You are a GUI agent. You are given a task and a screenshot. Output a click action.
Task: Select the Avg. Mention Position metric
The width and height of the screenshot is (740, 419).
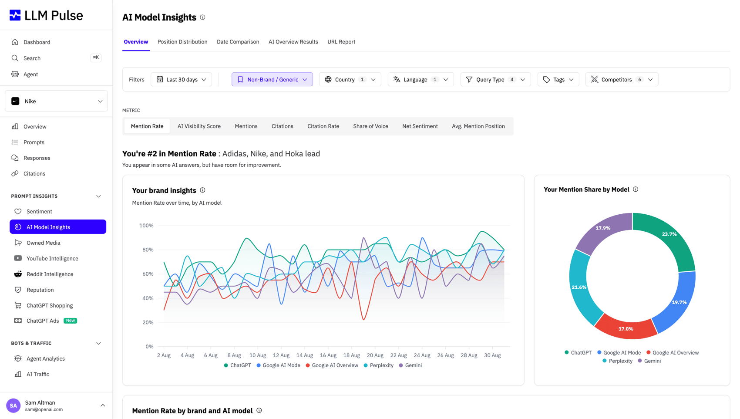coord(478,126)
